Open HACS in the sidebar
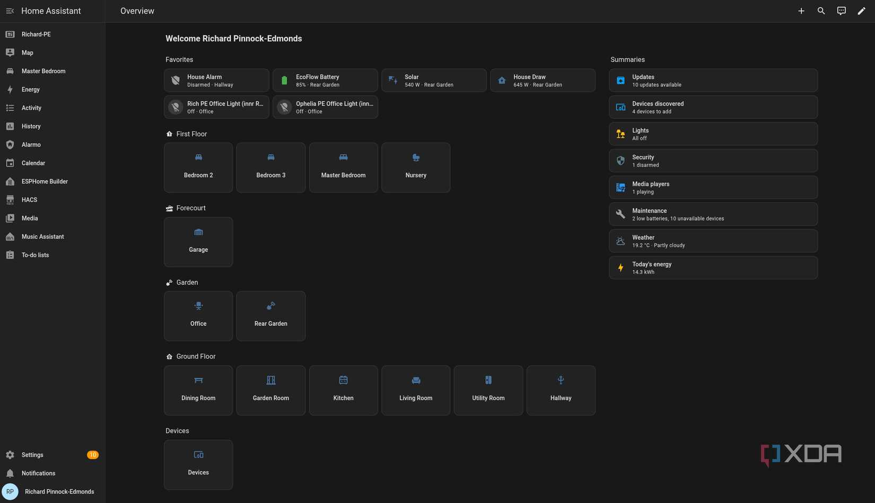875x503 pixels. click(52, 200)
